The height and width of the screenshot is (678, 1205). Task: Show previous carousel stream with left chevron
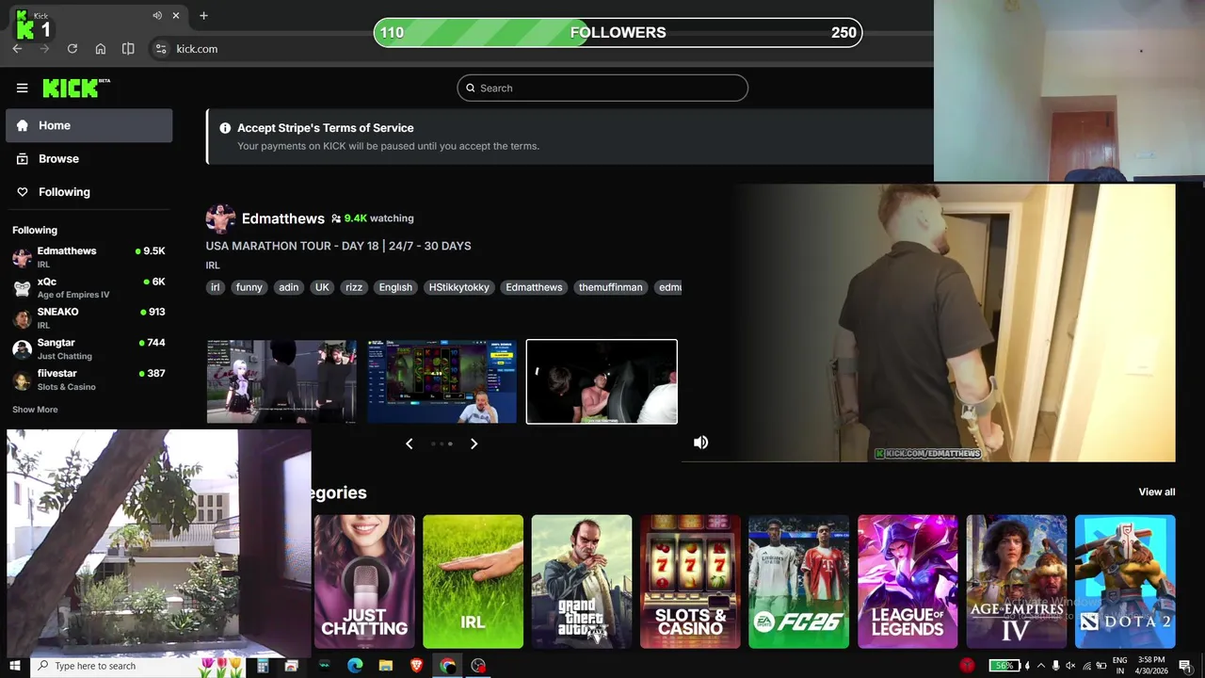pos(409,444)
